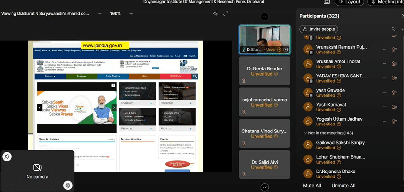Click Public Search link in E-Gateways

pos(131,92)
